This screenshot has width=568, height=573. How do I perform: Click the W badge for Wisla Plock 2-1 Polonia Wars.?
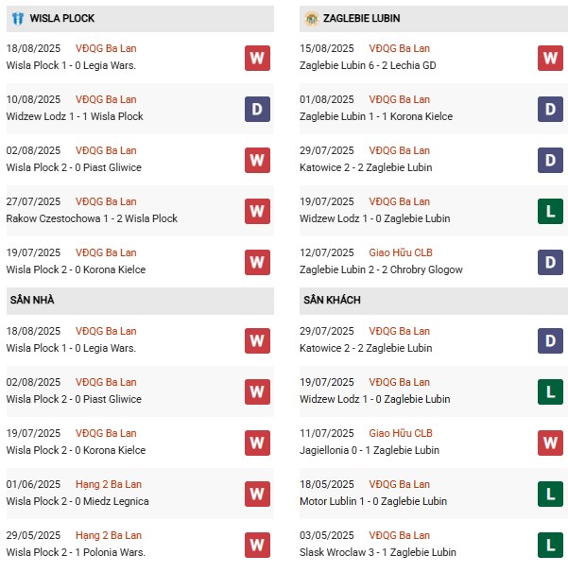tap(257, 546)
